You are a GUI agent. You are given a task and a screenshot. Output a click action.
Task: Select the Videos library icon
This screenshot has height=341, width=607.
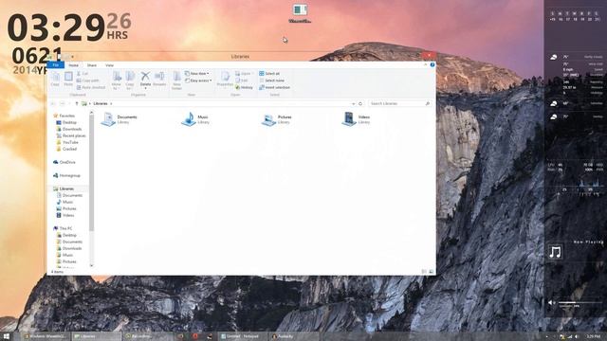coord(349,119)
